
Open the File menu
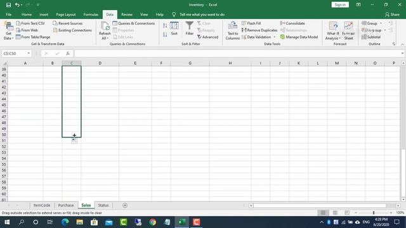(8, 15)
